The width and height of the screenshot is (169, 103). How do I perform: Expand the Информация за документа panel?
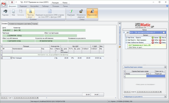coord(165,97)
